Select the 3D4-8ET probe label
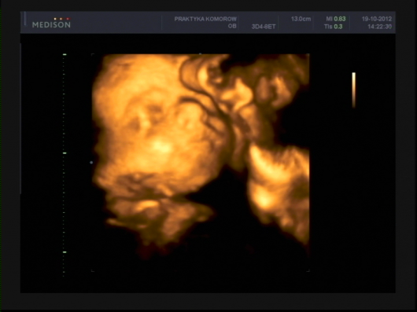Viewport: 417px width, 312px height. pos(264,27)
